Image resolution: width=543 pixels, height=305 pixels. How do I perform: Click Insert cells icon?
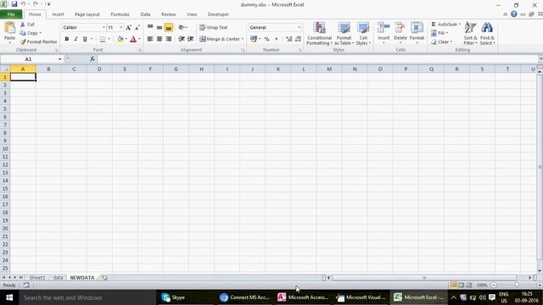[383, 28]
